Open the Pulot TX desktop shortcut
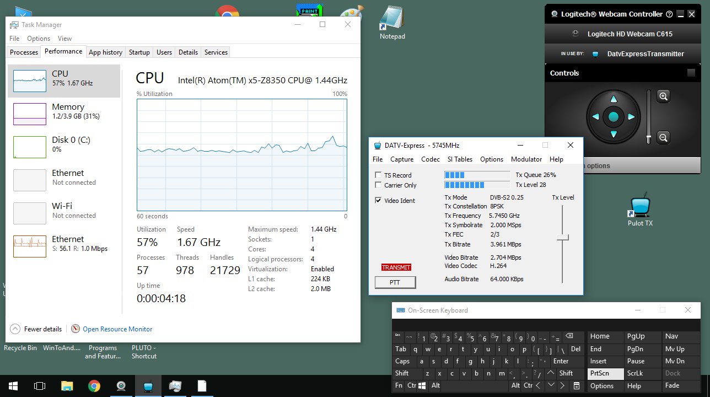 (x=640, y=210)
